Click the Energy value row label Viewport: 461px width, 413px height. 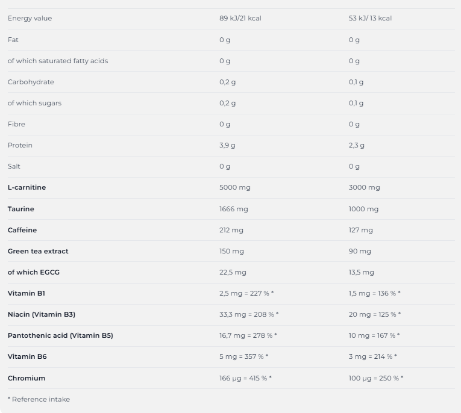pos(30,19)
